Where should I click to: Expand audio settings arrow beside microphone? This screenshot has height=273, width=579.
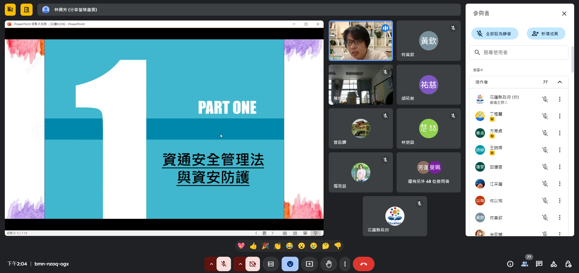211,264
